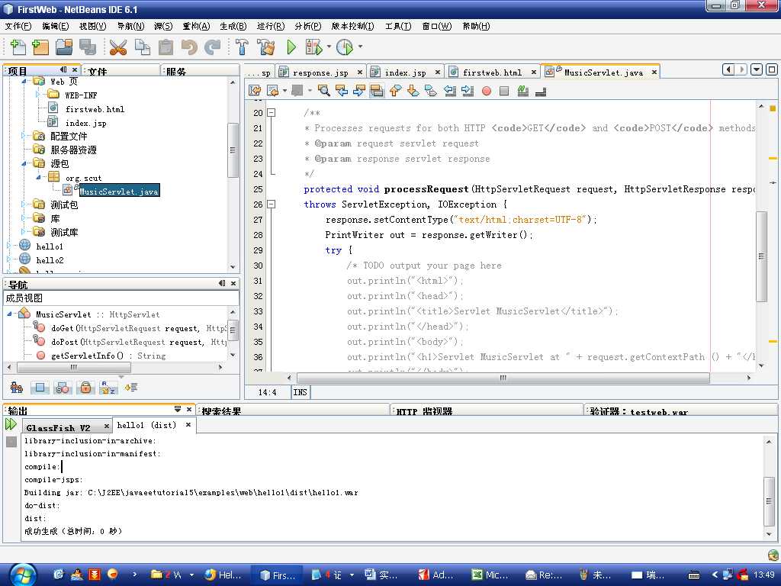Select firstweb.html in project tree
The height and width of the screenshot is (586, 781).
click(95, 109)
